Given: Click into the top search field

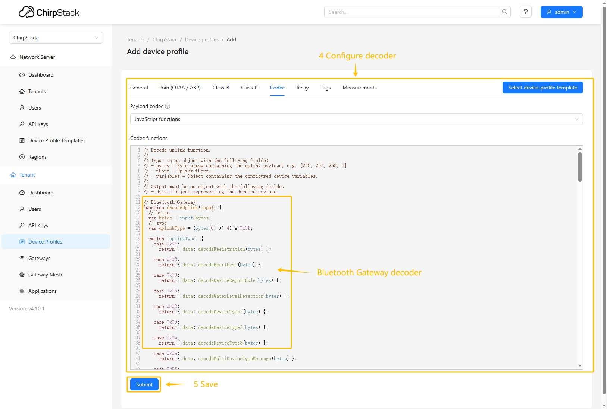Looking at the screenshot, I should click(411, 12).
